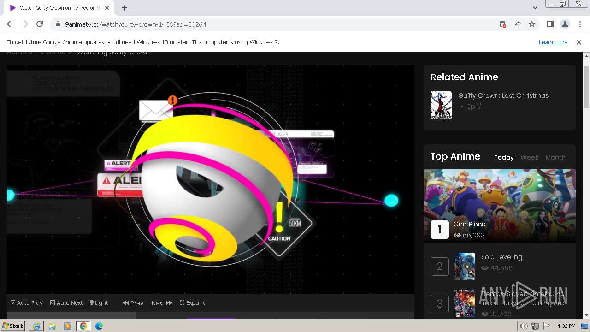This screenshot has height=332, width=590.
Task: Open the Windows Start menu
Action: pos(12,326)
